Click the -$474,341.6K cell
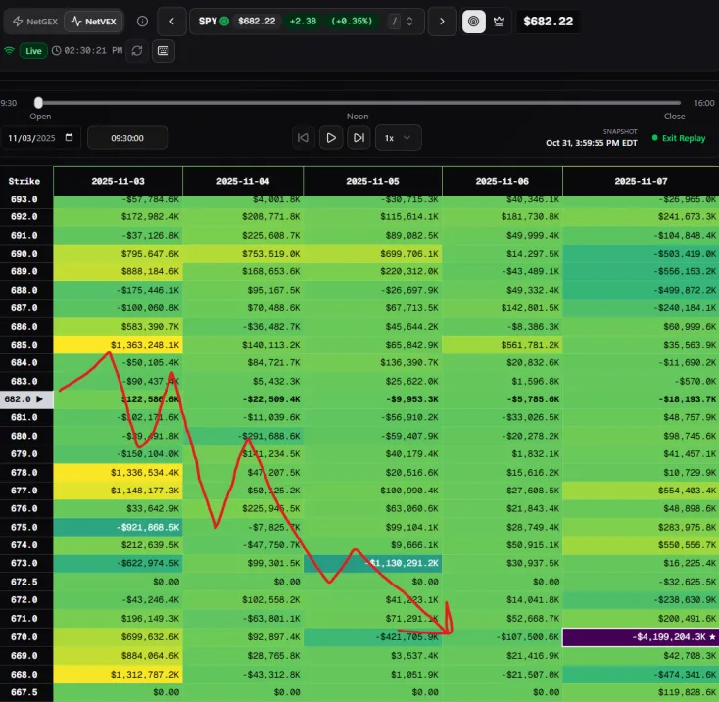The image size is (719, 702). [641, 674]
